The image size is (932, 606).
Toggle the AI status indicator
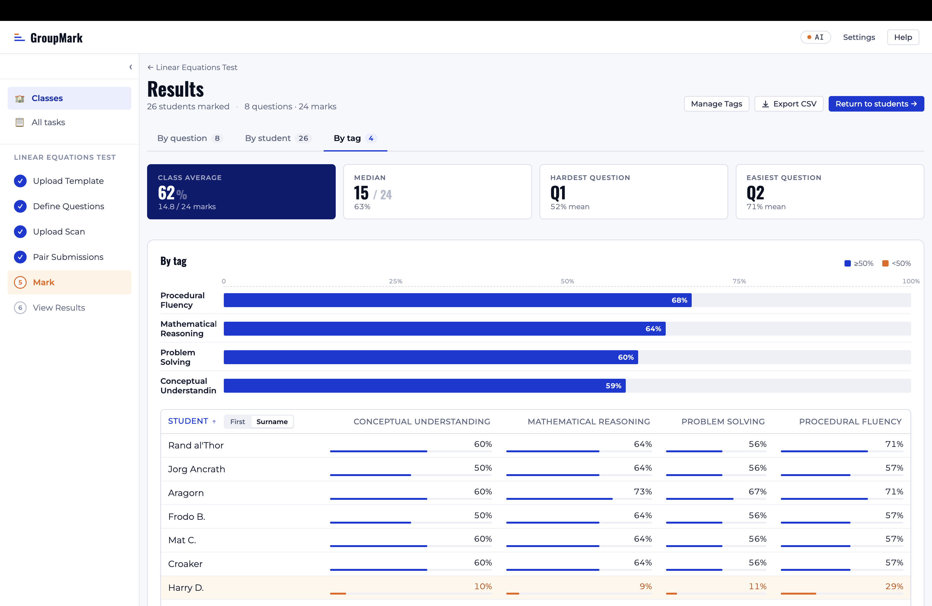(815, 37)
